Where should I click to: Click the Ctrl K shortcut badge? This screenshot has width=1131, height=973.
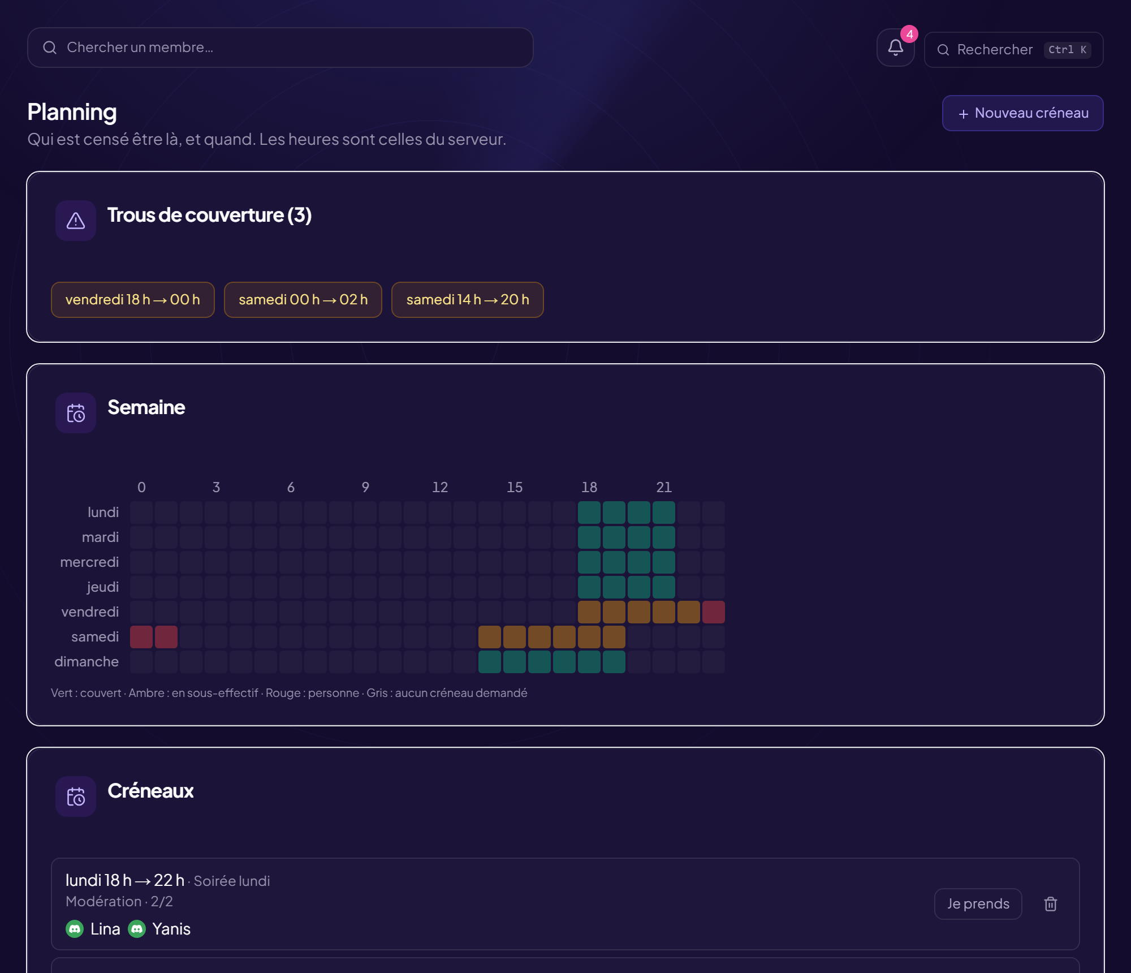tap(1067, 50)
